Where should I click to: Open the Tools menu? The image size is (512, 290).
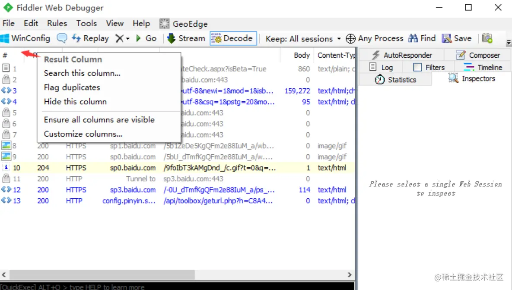pos(86,23)
